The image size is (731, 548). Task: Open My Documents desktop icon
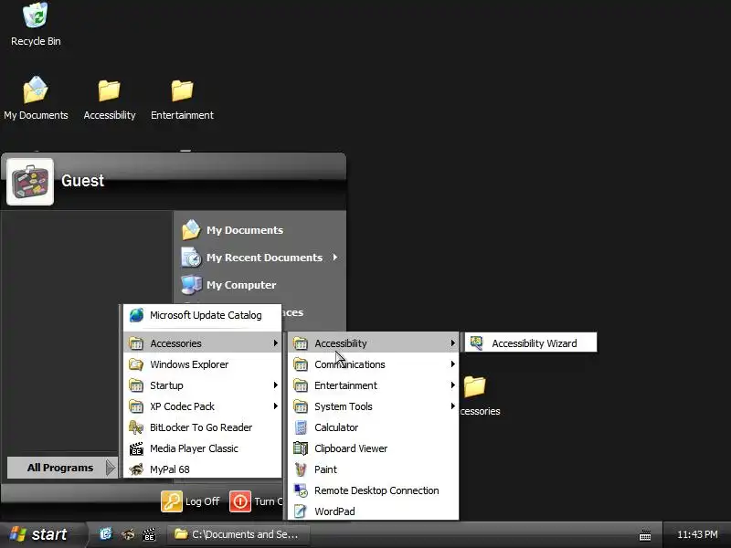(x=36, y=99)
